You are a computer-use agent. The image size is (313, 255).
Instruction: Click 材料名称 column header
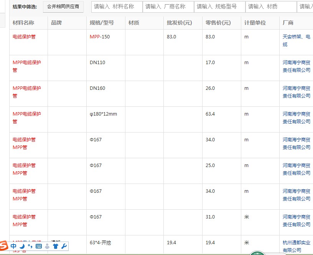23,23
